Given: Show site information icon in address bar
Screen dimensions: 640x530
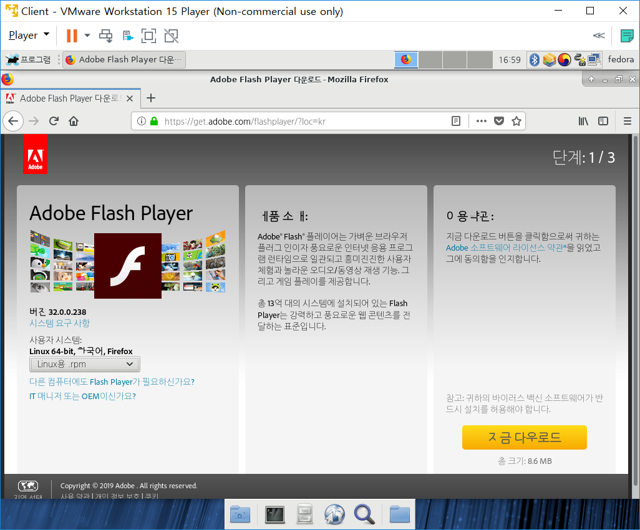Looking at the screenshot, I should [141, 121].
